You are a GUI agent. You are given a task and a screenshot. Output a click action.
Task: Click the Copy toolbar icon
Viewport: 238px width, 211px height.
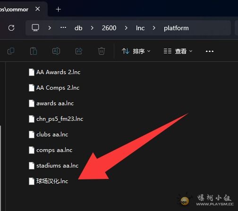pyautogui.click(x=11, y=51)
